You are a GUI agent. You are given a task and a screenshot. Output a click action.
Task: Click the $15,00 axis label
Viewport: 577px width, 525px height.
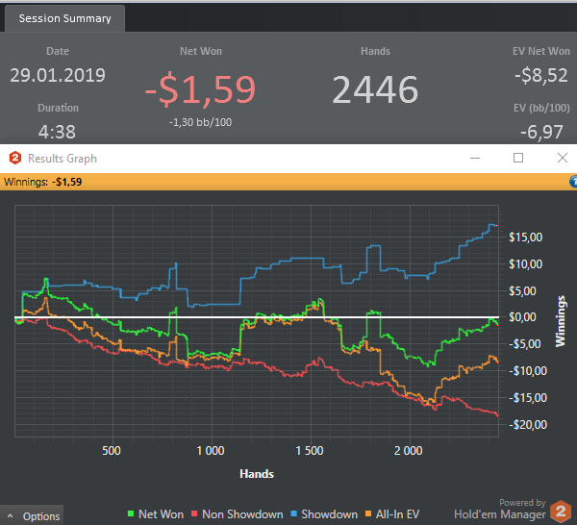point(525,237)
